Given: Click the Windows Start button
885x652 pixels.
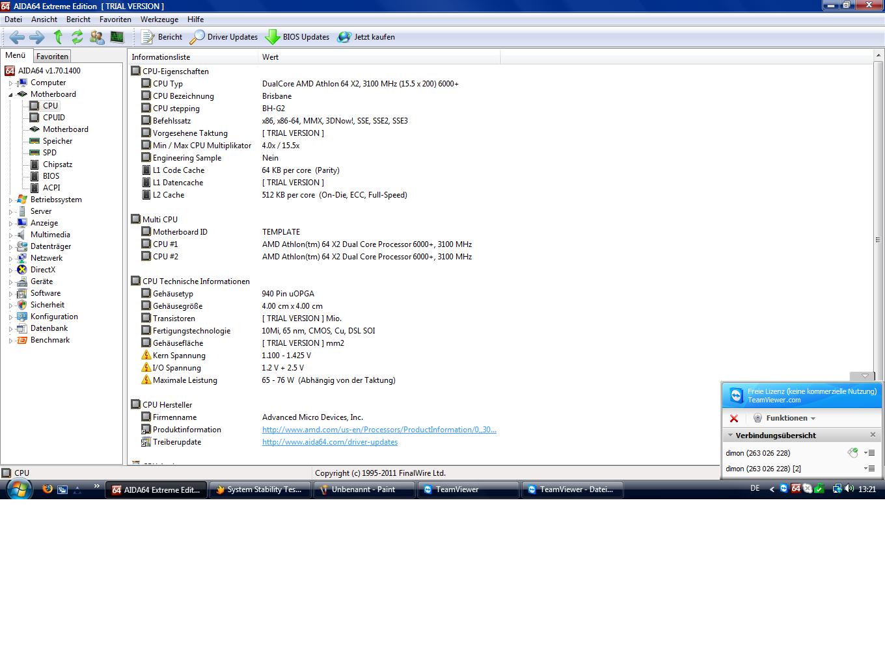Looking at the screenshot, I should coord(18,489).
